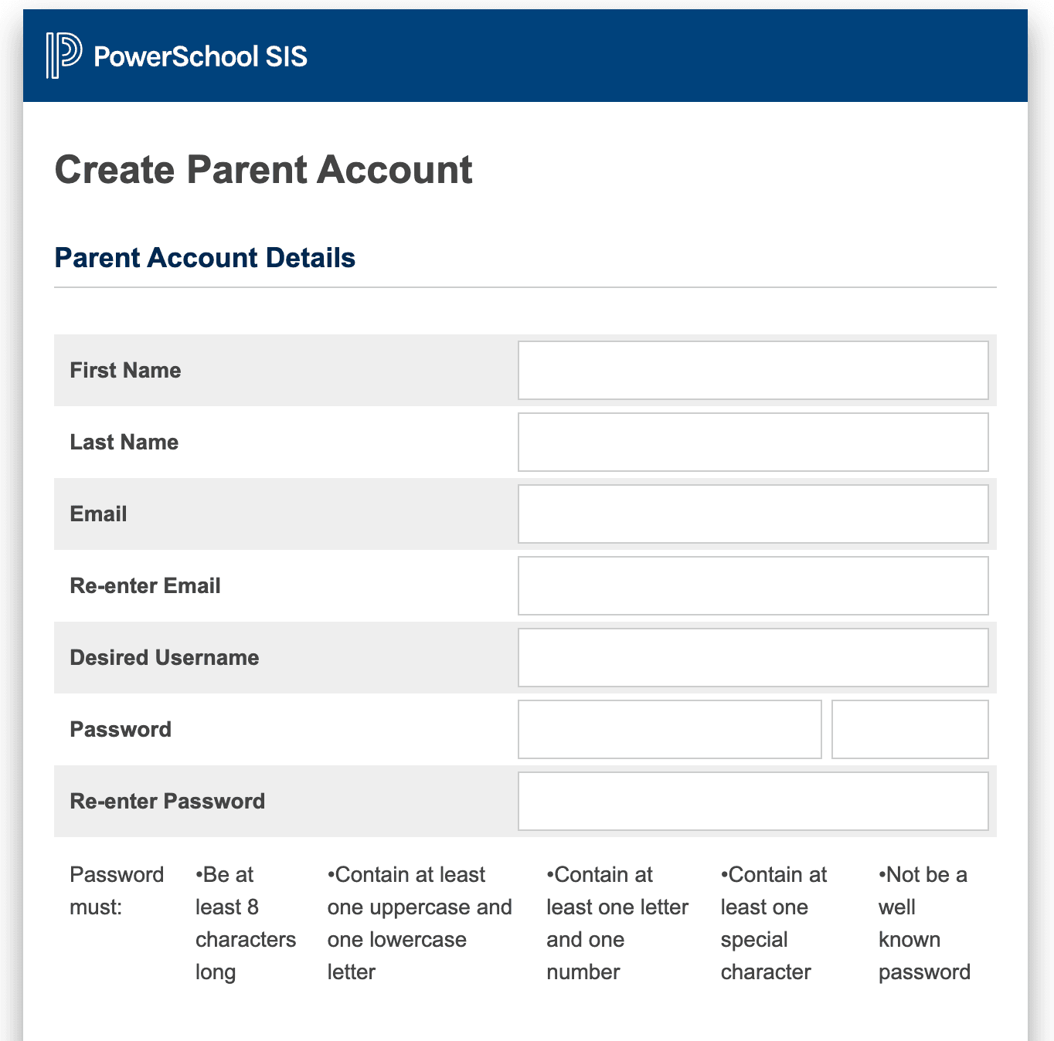Click the Desired Username row label
The height and width of the screenshot is (1041, 1054).
165,657
